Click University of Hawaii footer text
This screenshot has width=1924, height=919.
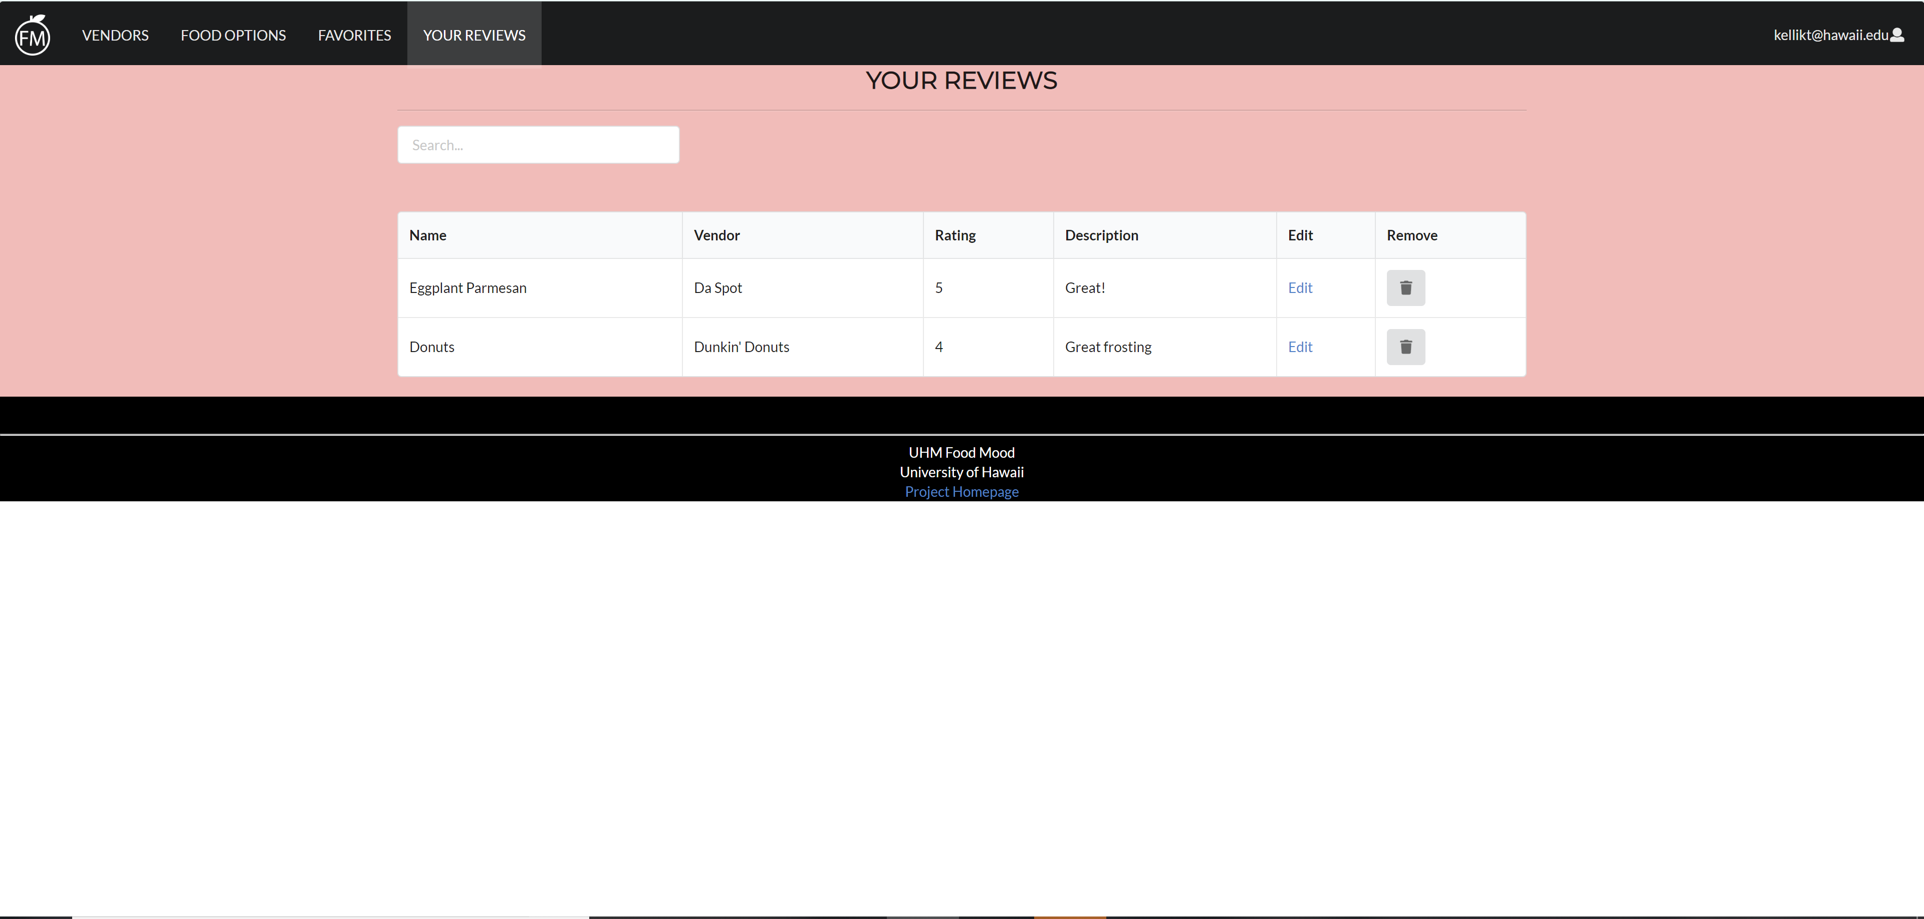[961, 472]
